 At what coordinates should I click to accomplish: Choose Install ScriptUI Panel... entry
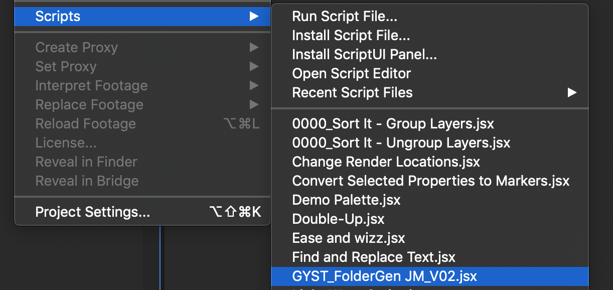point(430,55)
